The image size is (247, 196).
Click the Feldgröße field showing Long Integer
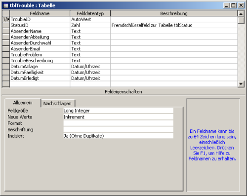coord(119,111)
